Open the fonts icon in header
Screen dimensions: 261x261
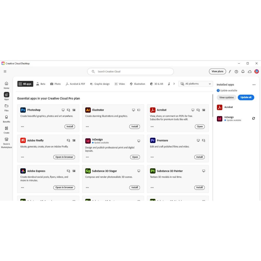[230, 72]
